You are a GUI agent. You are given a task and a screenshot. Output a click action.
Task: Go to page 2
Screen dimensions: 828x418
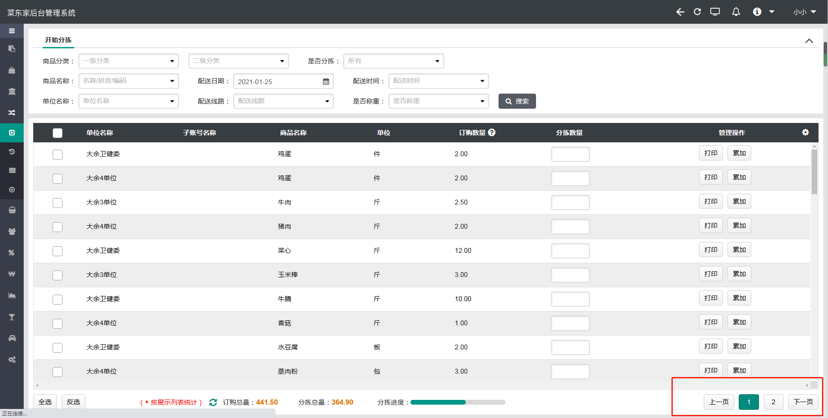[773, 402]
